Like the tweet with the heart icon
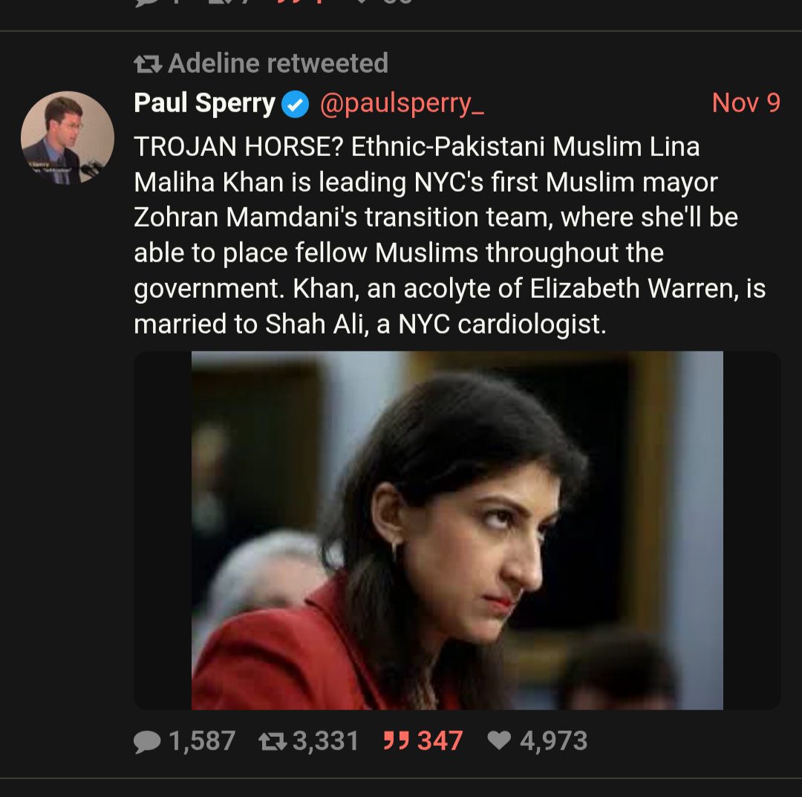Image resolution: width=802 pixels, height=797 pixels. (x=499, y=741)
